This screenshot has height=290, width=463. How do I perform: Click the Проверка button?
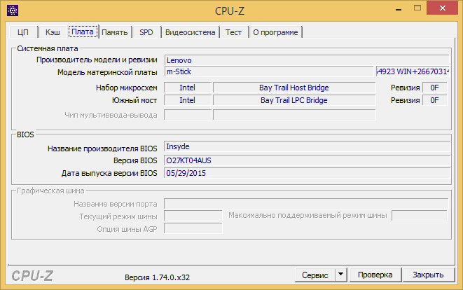click(x=375, y=275)
